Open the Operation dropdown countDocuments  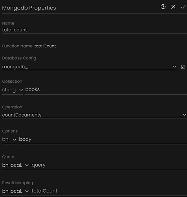(94, 115)
